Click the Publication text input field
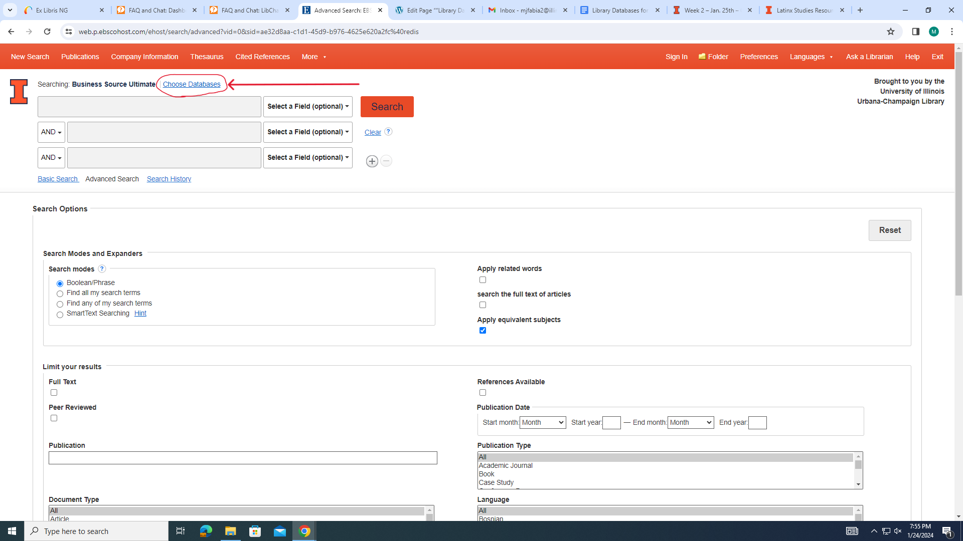Viewport: 963px width, 541px height. click(x=243, y=458)
